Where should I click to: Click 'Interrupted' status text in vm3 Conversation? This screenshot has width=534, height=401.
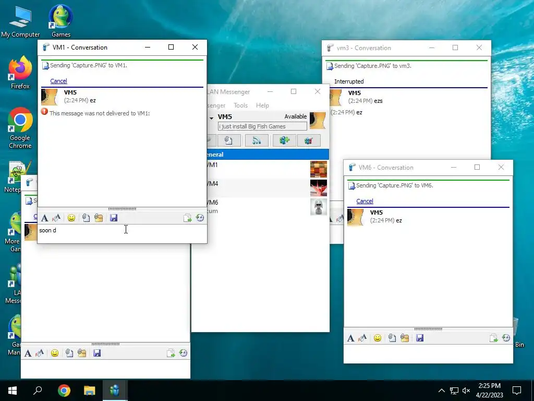349,81
